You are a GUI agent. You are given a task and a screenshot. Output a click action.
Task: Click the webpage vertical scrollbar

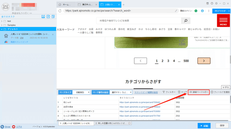[x=230, y=60]
